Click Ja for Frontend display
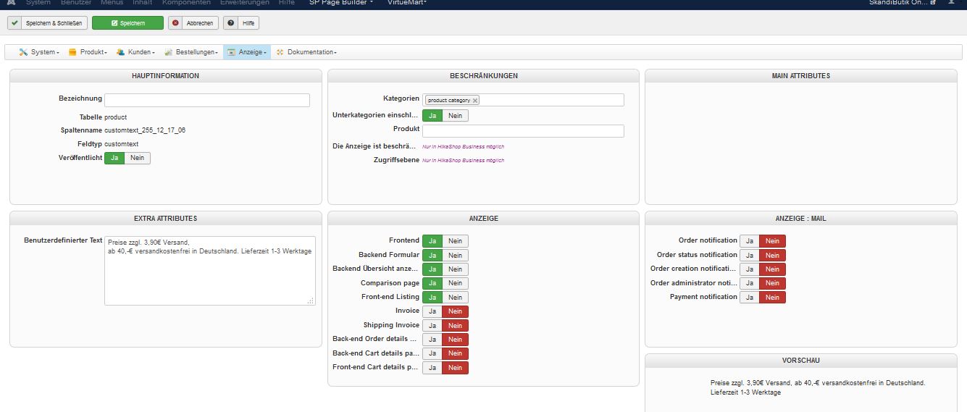The width and height of the screenshot is (967, 412). pyautogui.click(x=432, y=240)
